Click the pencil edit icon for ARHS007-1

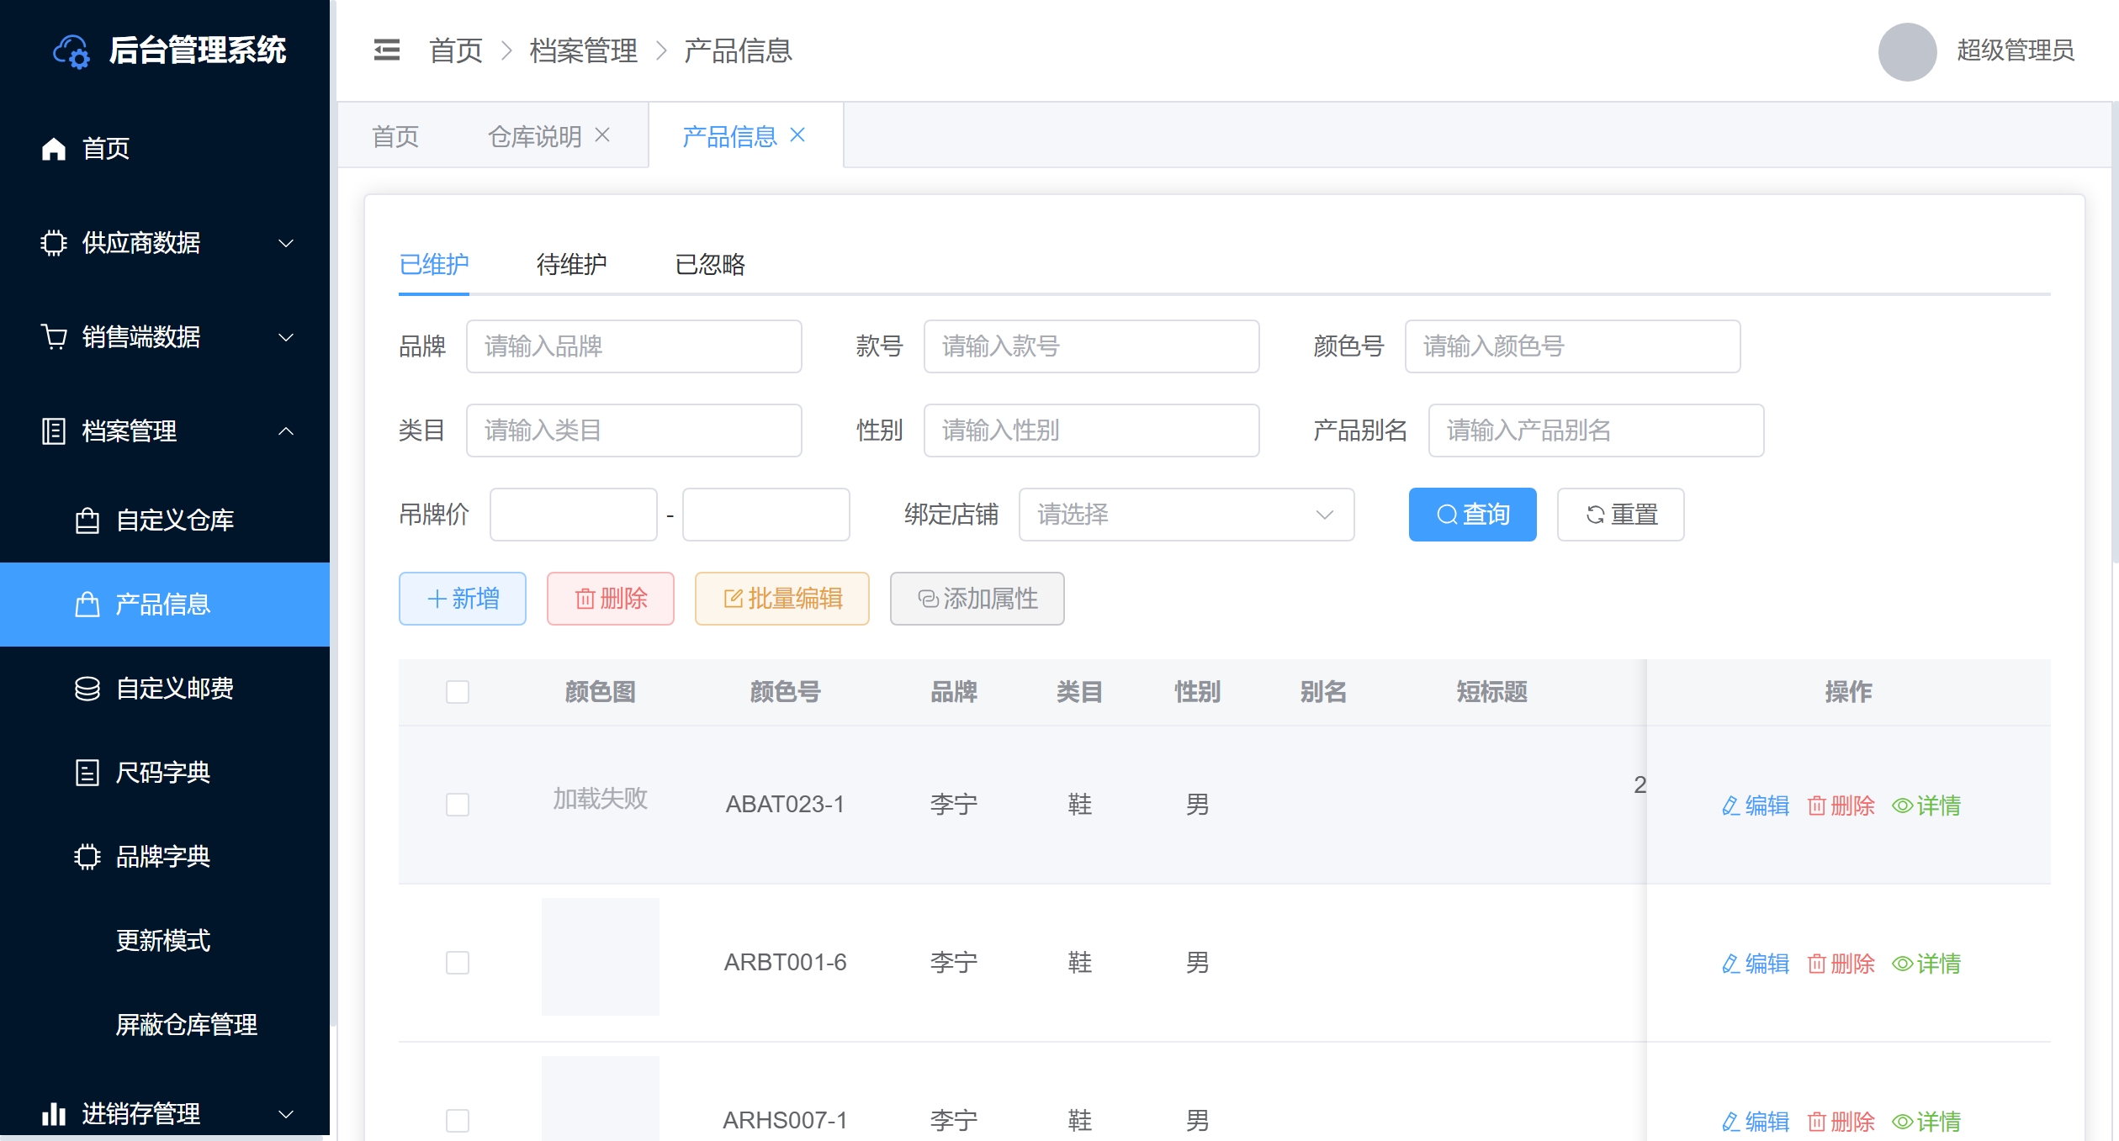1730,1122
